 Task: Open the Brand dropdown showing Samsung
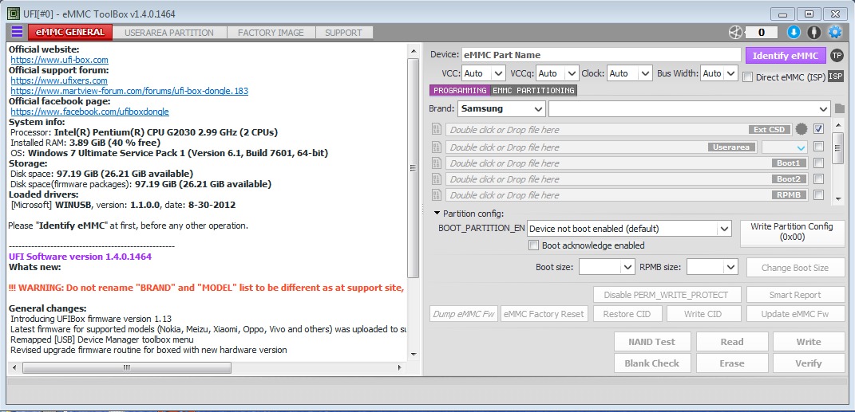[x=501, y=108]
